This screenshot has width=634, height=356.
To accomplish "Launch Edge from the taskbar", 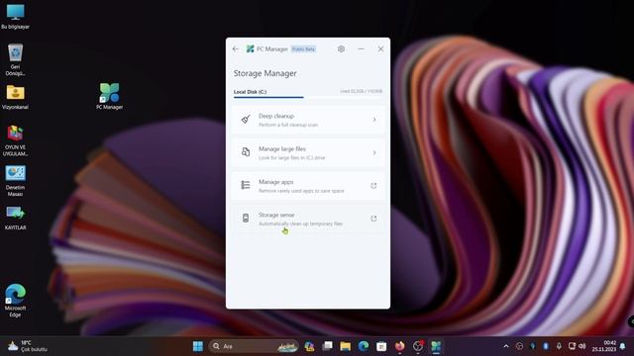I will tap(364, 346).
